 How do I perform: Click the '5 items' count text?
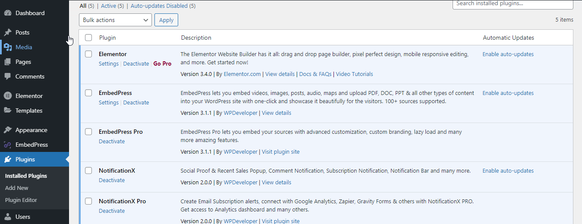click(x=564, y=20)
